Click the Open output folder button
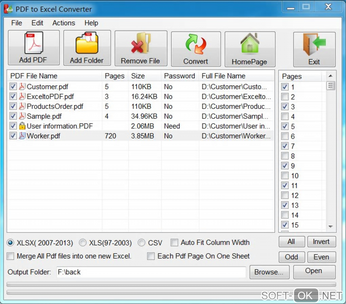Screen dimensions: 346x304 tap(314, 272)
